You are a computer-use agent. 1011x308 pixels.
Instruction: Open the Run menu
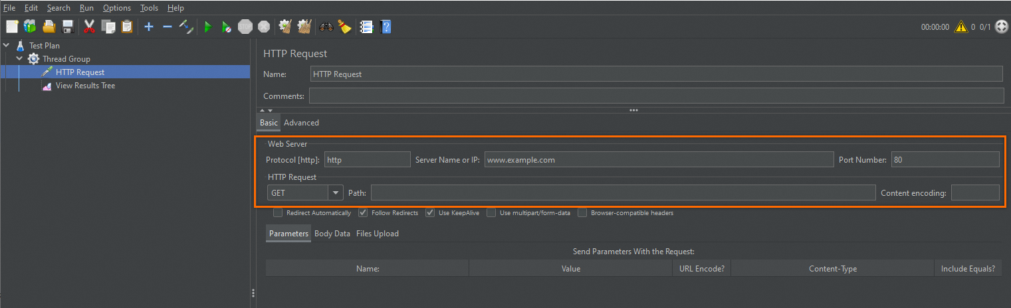point(86,8)
